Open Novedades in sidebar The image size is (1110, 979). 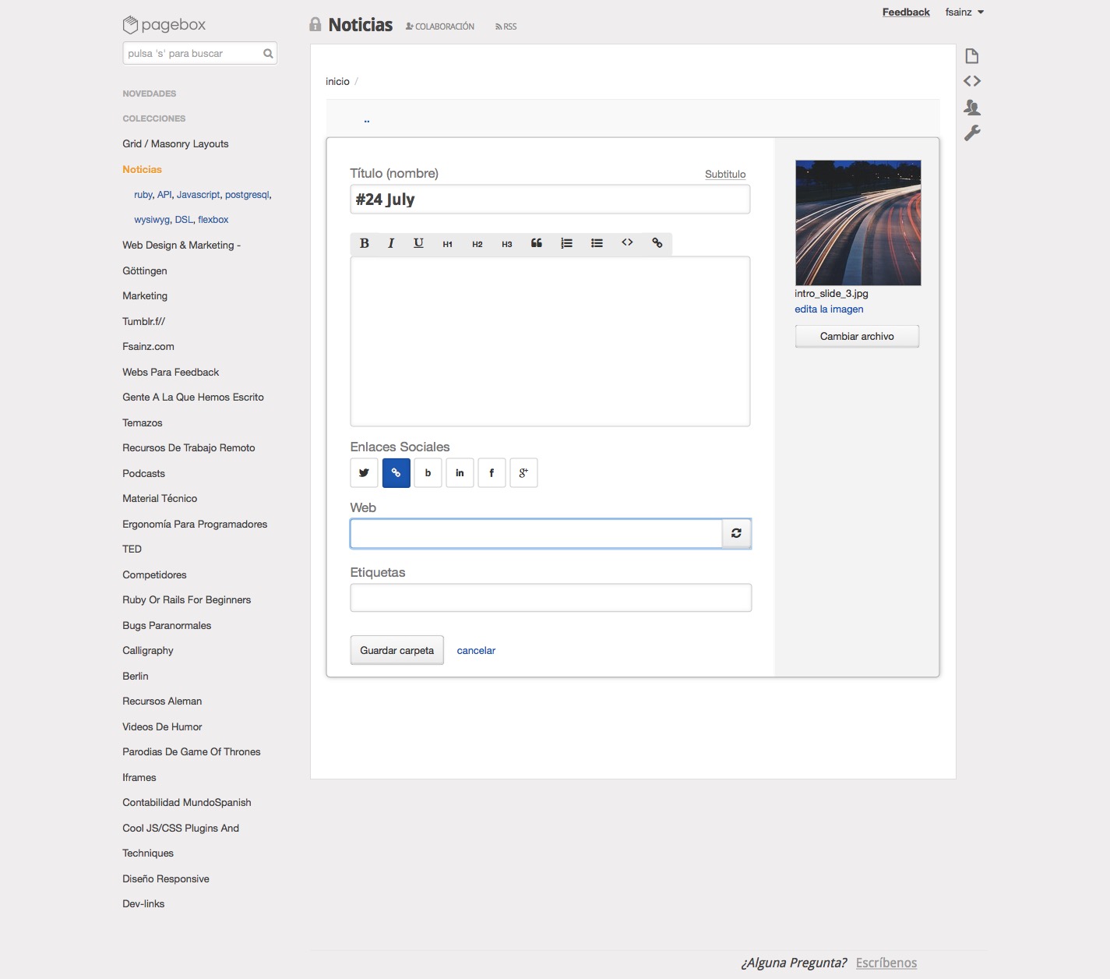point(150,94)
